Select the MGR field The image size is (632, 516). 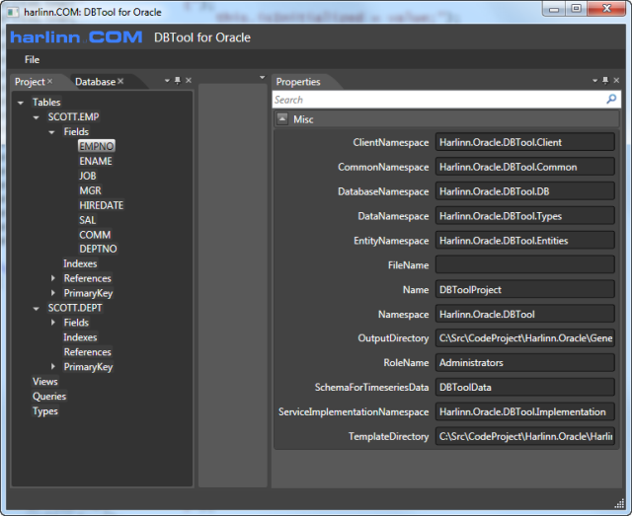point(90,190)
